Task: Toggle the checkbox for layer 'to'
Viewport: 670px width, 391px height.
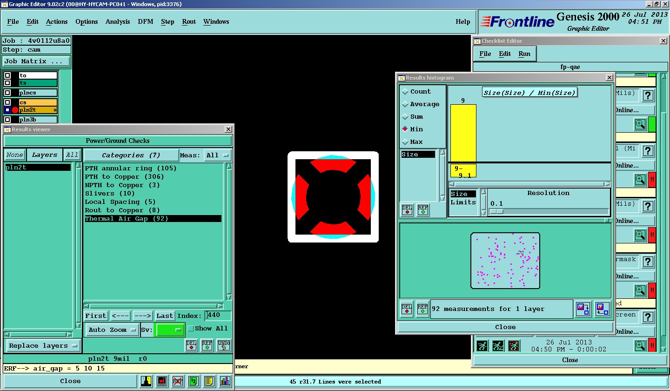Action: [x=7, y=75]
